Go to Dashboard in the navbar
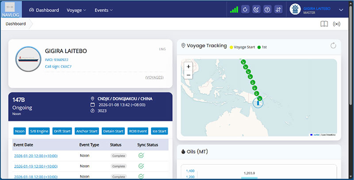The image size is (354, 180). (44, 10)
